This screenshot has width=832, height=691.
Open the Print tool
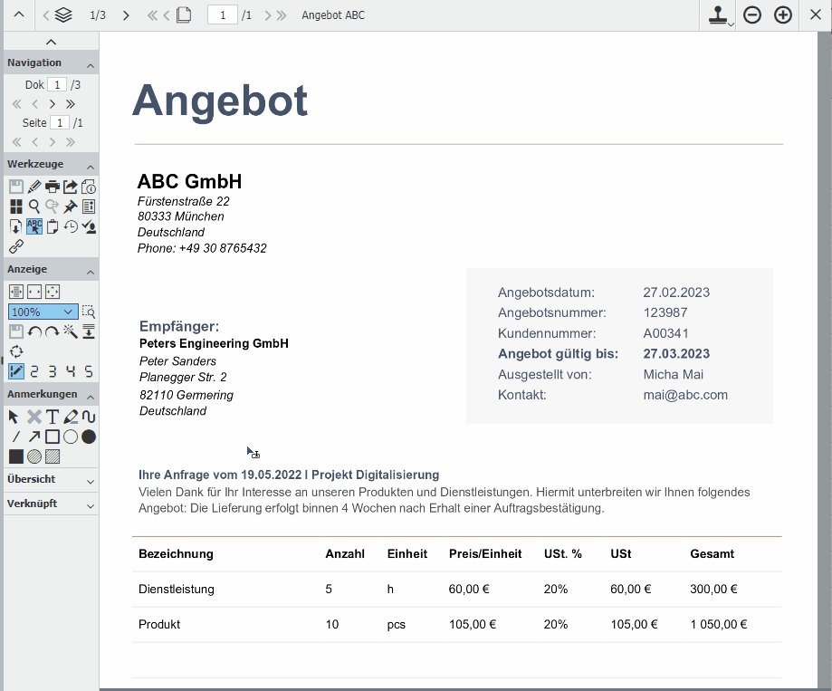(52, 187)
